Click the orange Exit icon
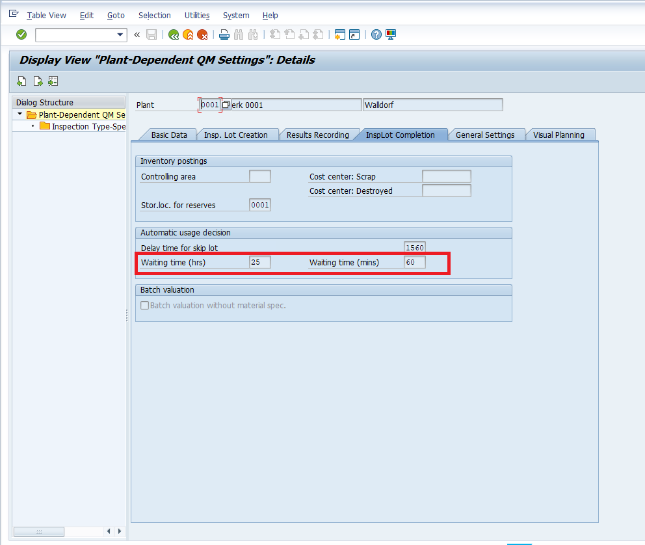The height and width of the screenshot is (545, 645). (x=188, y=34)
